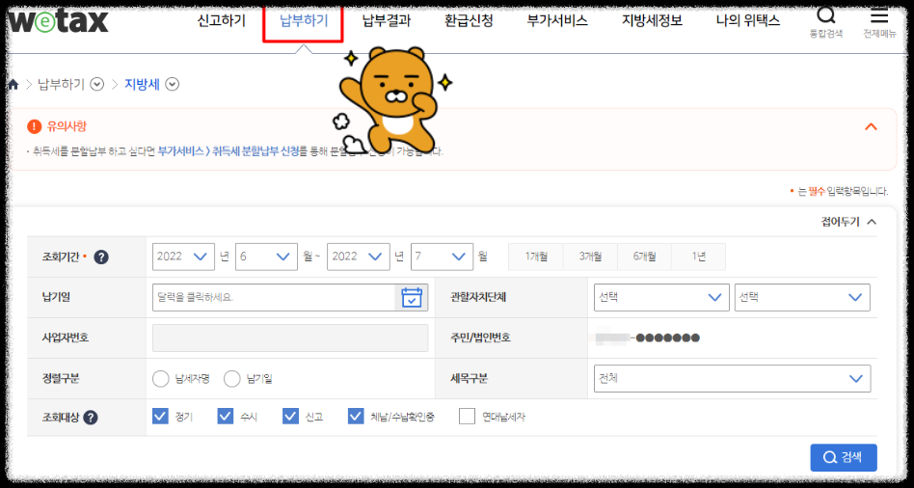Image resolution: width=914 pixels, height=488 pixels.
Task: Uncheck the 신고 checkbox
Action: [290, 417]
